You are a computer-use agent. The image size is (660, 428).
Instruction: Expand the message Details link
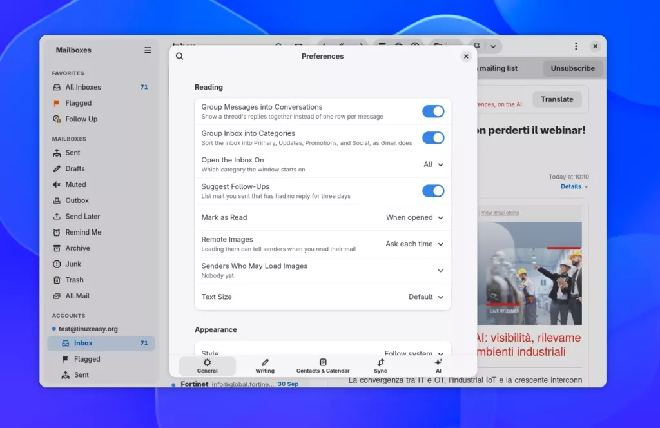[574, 186]
